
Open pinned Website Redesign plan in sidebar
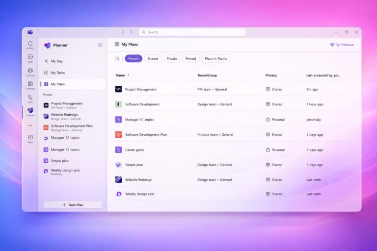coord(73,117)
